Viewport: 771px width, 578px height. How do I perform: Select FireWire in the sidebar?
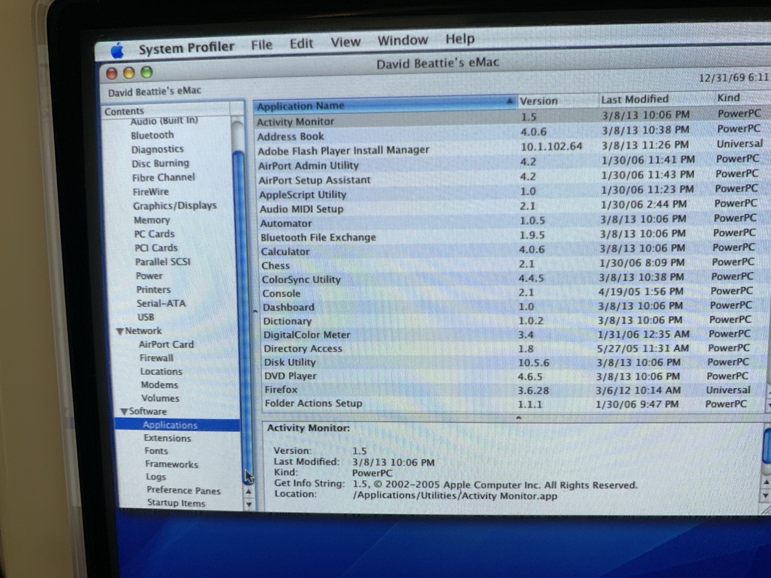click(151, 192)
